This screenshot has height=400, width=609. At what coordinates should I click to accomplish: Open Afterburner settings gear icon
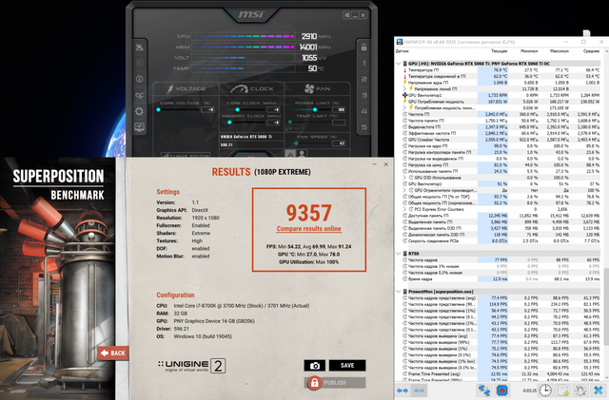(140, 111)
